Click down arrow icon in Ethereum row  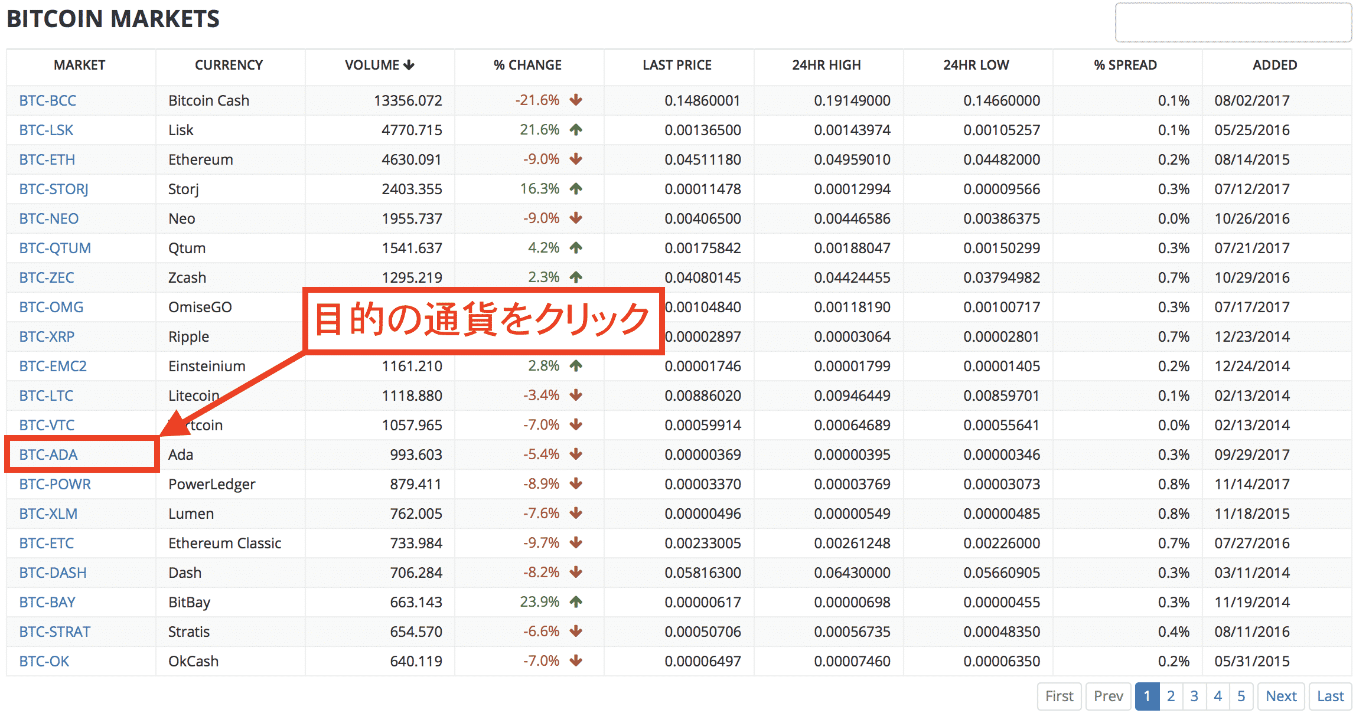point(576,159)
